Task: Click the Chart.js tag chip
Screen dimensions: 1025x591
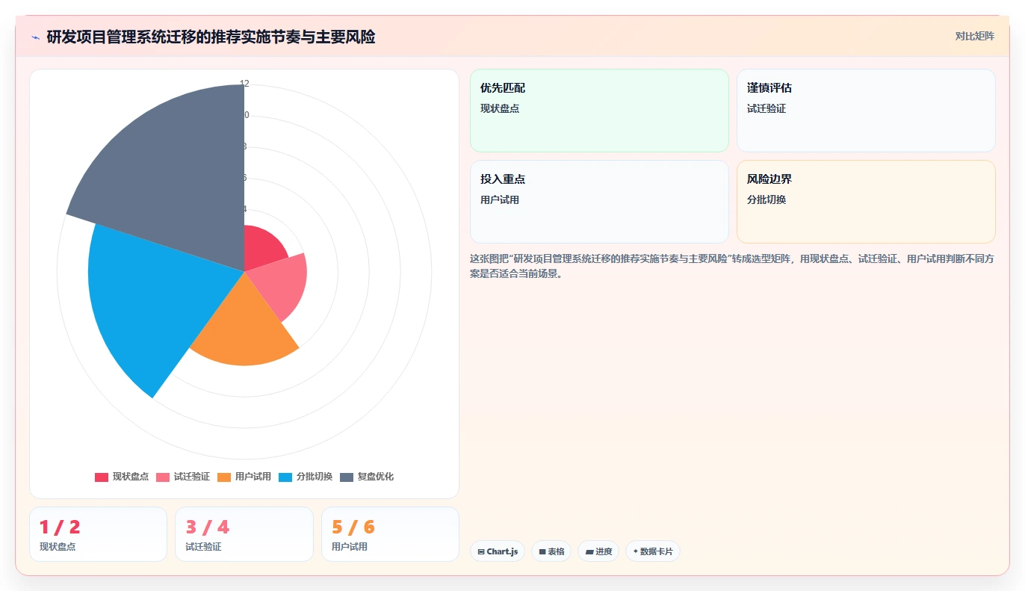Action: tap(498, 551)
